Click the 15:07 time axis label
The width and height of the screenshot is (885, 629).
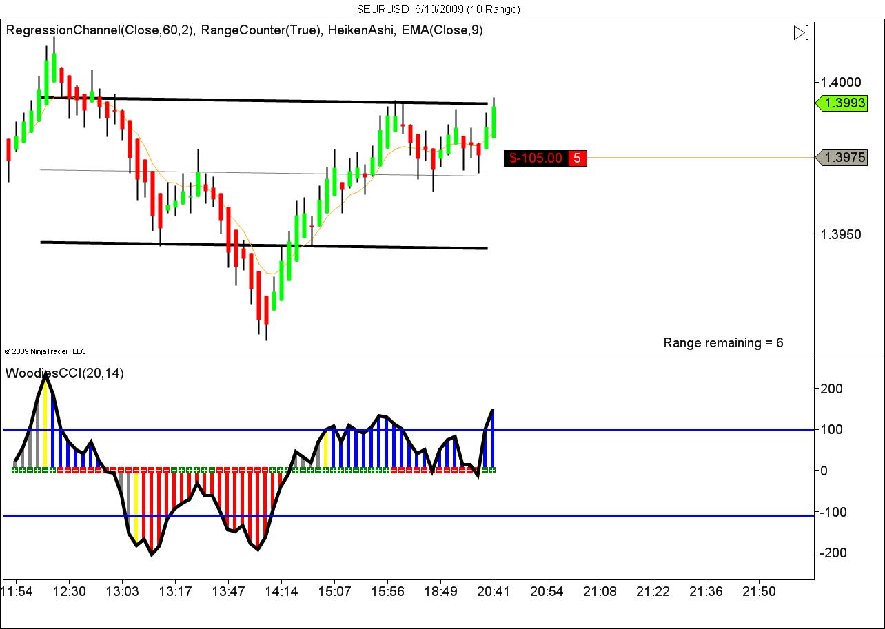coord(334,591)
